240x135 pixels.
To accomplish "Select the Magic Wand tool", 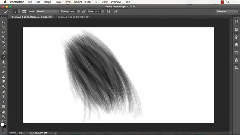I will (x=3, y=37).
